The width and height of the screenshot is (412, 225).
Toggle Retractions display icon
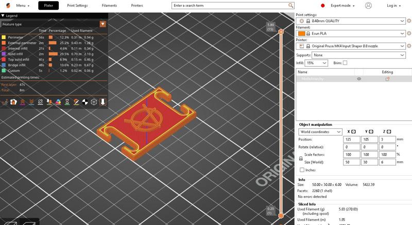(x=23, y=102)
